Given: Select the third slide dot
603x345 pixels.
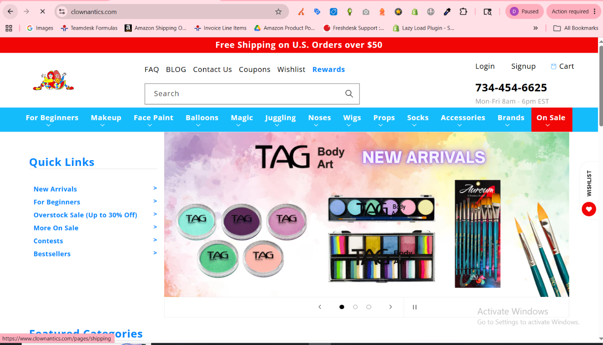Looking at the screenshot, I should [369, 307].
